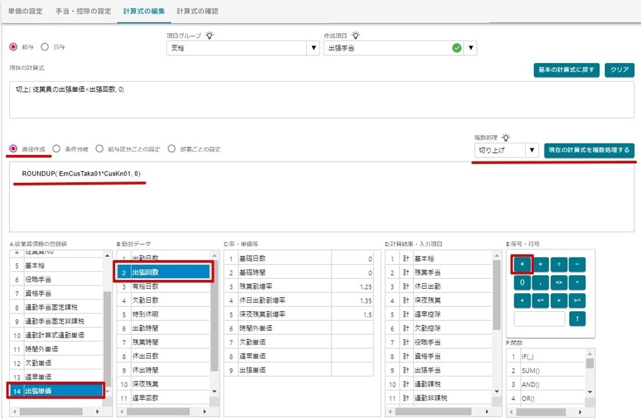Click the blank input box in operator pad
The image size is (641, 419).
[539, 319]
